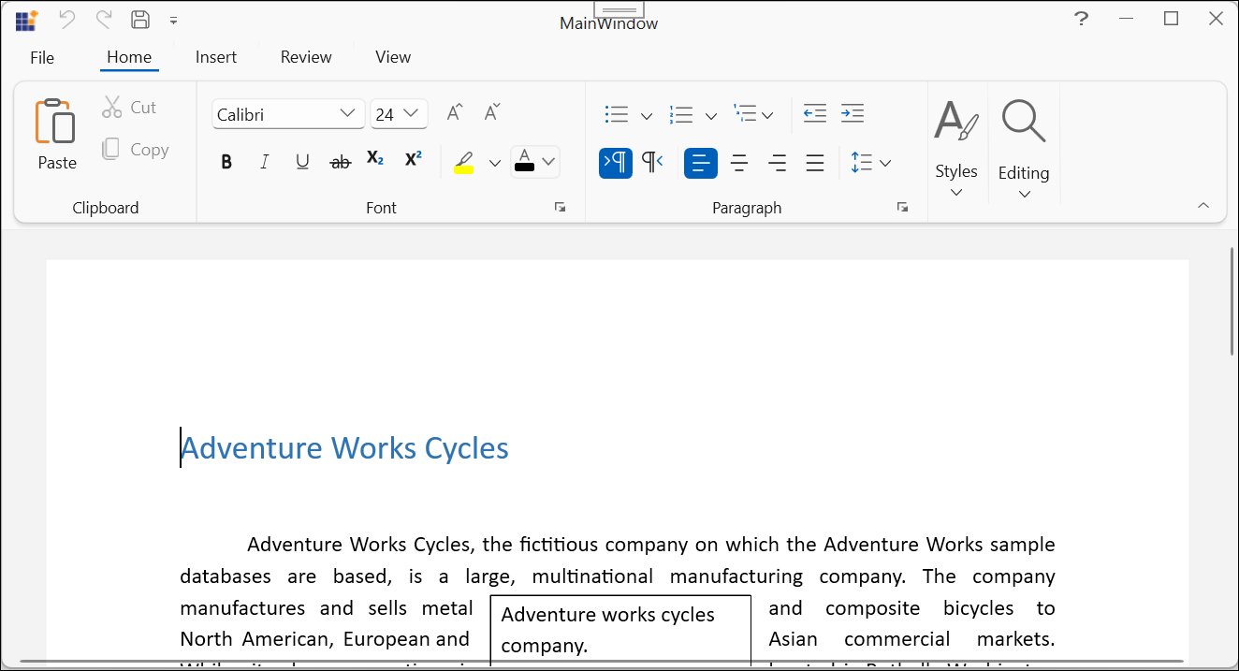The width and height of the screenshot is (1239, 671).
Task: Open the bullet list style dropdown
Action: coord(646,116)
